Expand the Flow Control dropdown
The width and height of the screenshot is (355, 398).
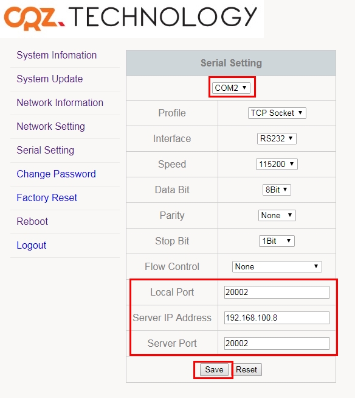point(277,267)
